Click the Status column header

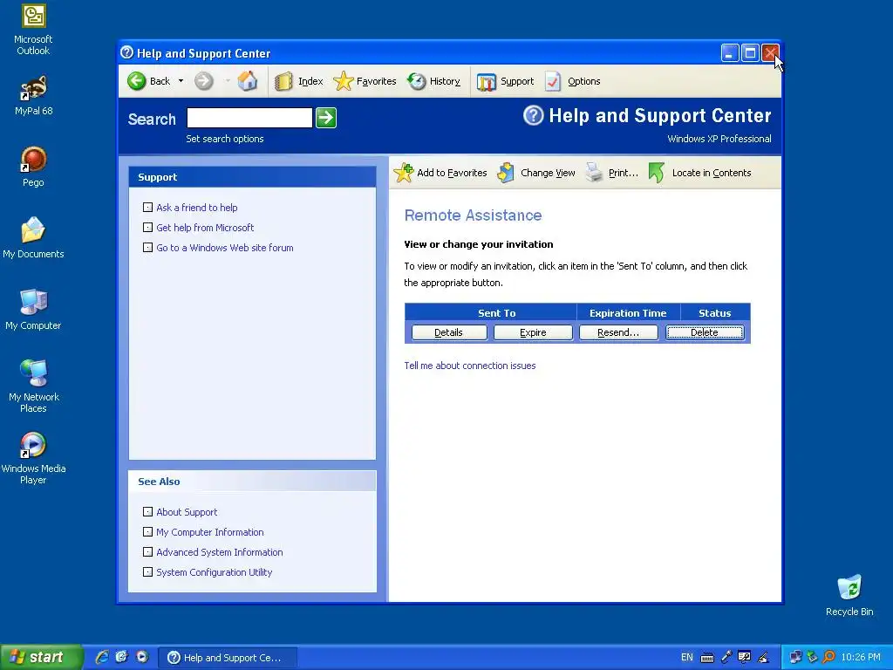715,313
